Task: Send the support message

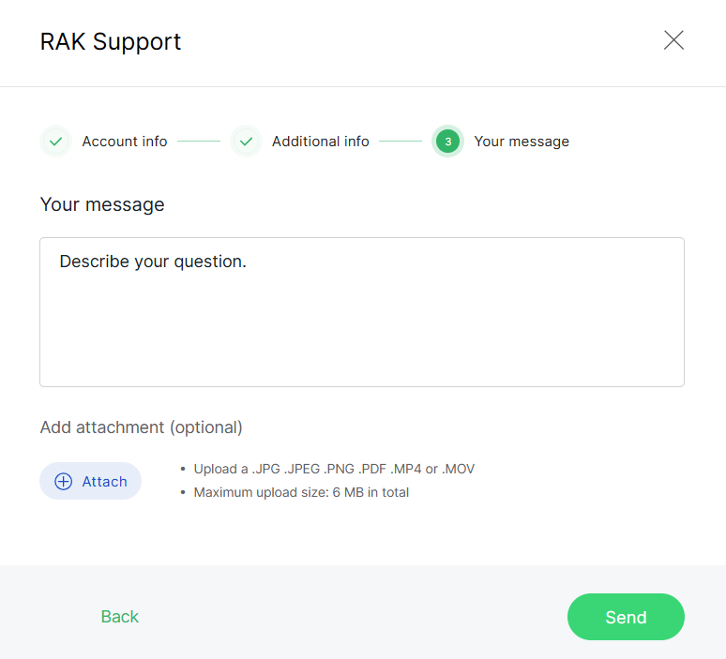Action: pos(626,617)
